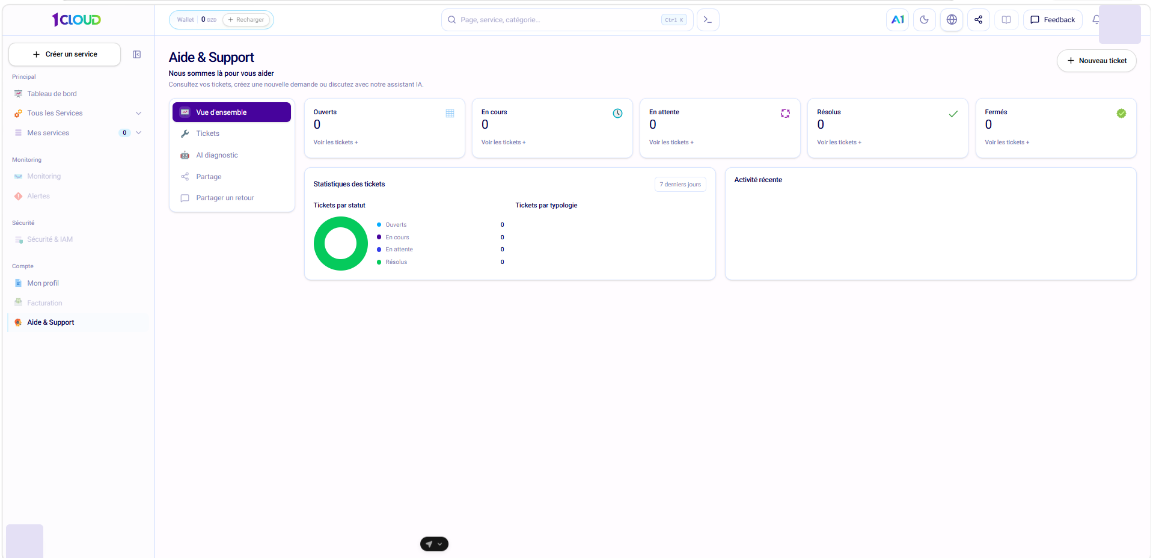The width and height of the screenshot is (1153, 558).
Task: Click the clock icon on En cours card
Action: point(617,113)
